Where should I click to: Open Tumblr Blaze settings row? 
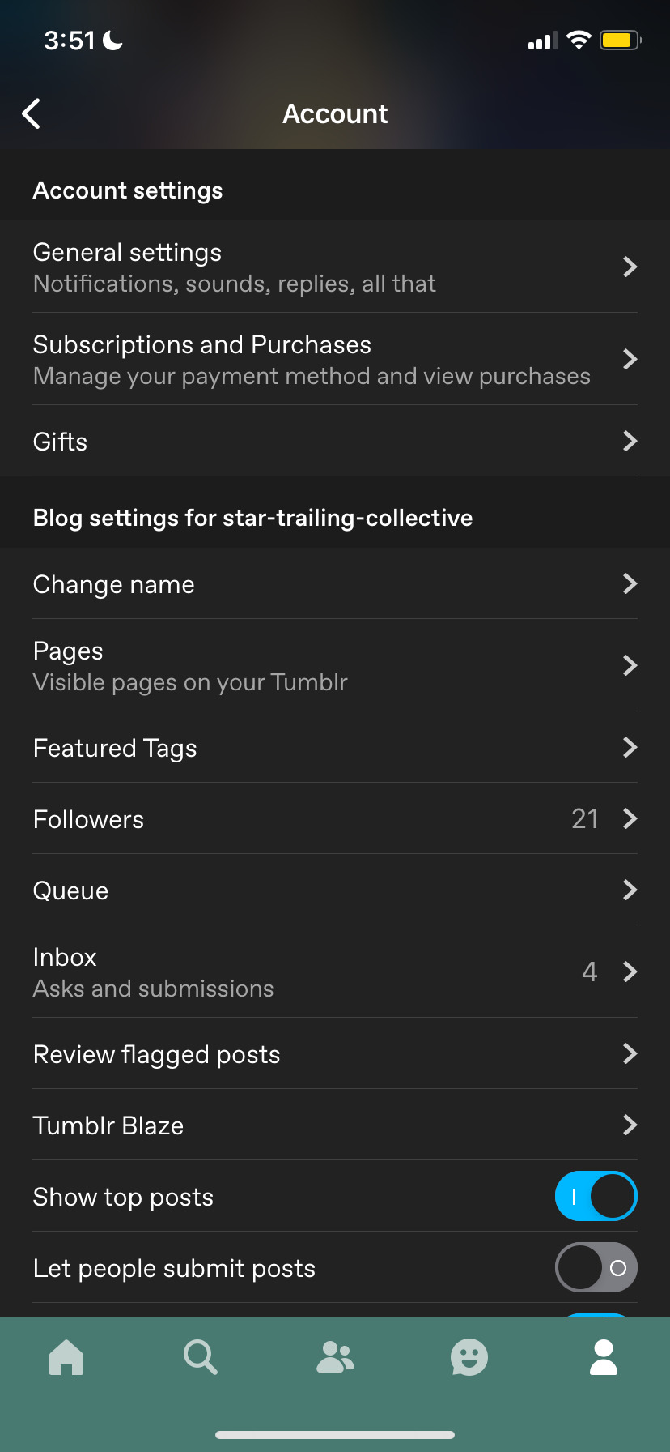[335, 1125]
